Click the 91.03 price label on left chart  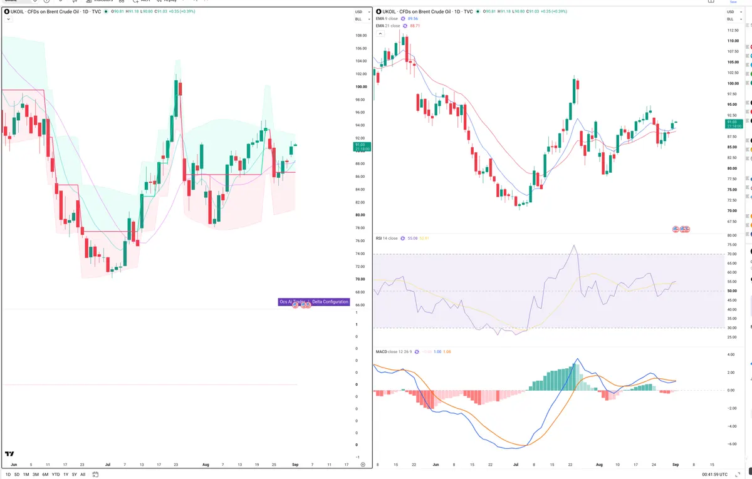pos(362,147)
